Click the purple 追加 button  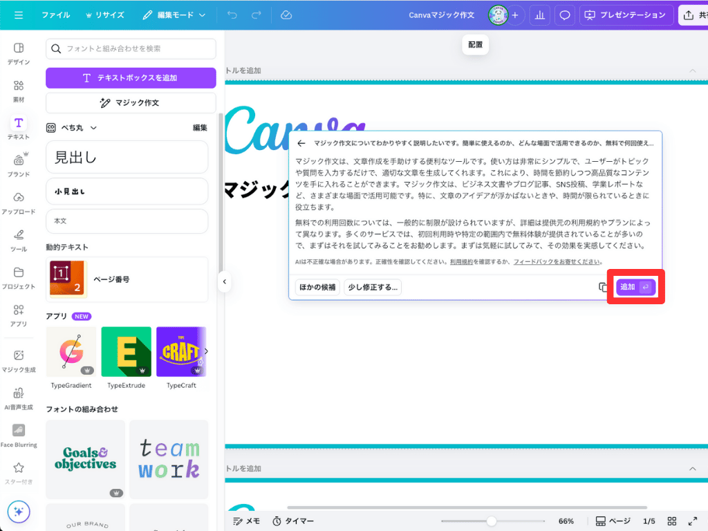tap(636, 287)
